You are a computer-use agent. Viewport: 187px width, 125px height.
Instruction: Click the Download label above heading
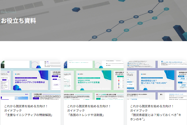click(8, 12)
